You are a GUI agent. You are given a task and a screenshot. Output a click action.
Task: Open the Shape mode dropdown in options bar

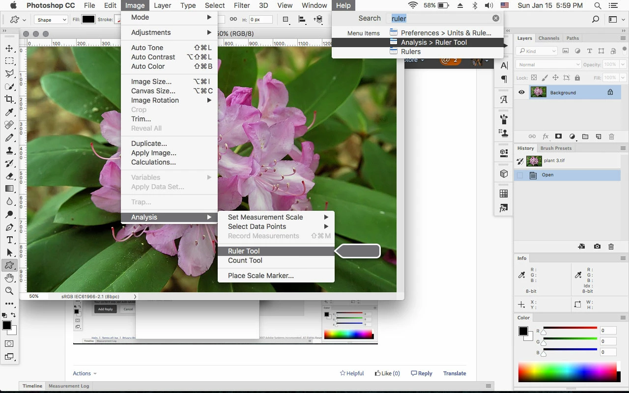pyautogui.click(x=51, y=20)
